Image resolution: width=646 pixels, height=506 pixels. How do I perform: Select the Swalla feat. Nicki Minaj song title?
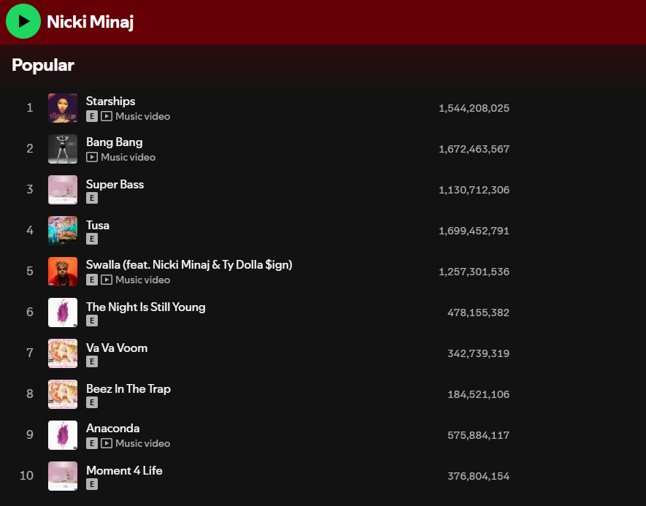point(189,264)
